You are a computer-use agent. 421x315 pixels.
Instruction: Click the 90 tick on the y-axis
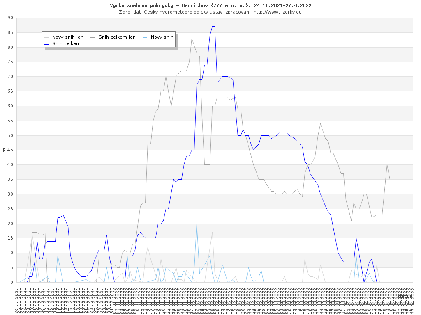(10, 18)
